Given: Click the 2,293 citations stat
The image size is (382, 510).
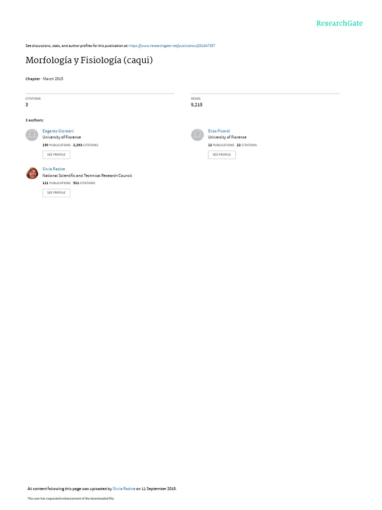Looking at the screenshot, I should tap(86, 145).
